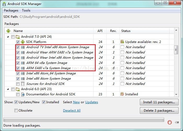Click the scroll down arrow of packages list

176,94
